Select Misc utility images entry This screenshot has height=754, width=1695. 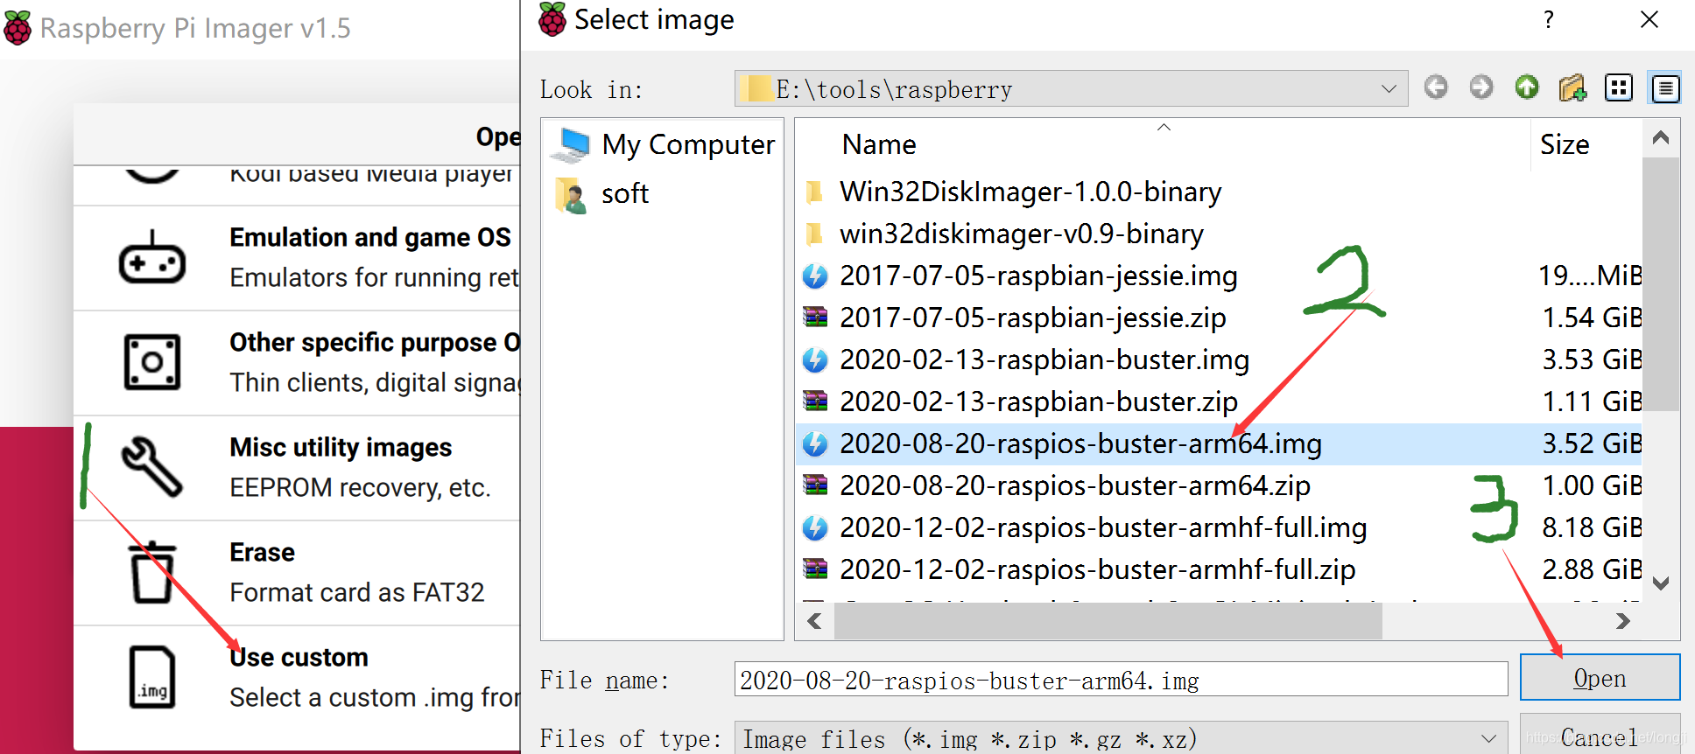(298, 467)
